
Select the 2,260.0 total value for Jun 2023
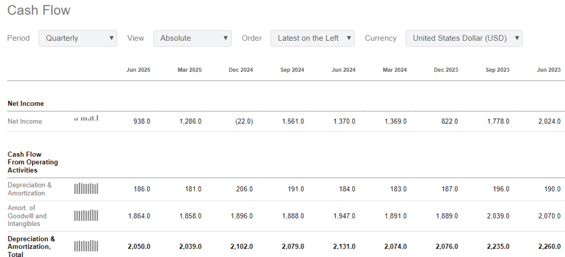549,246
